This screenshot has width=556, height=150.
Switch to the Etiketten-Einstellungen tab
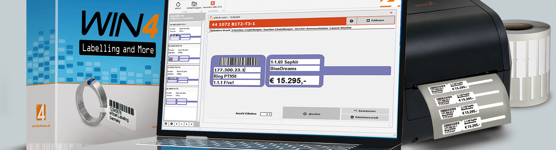point(247,30)
